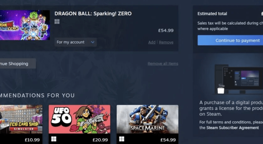Viewport: 263px width, 144px height.
Task: Click the £10.99 price on TCG Card Shop
Action: 32,140
